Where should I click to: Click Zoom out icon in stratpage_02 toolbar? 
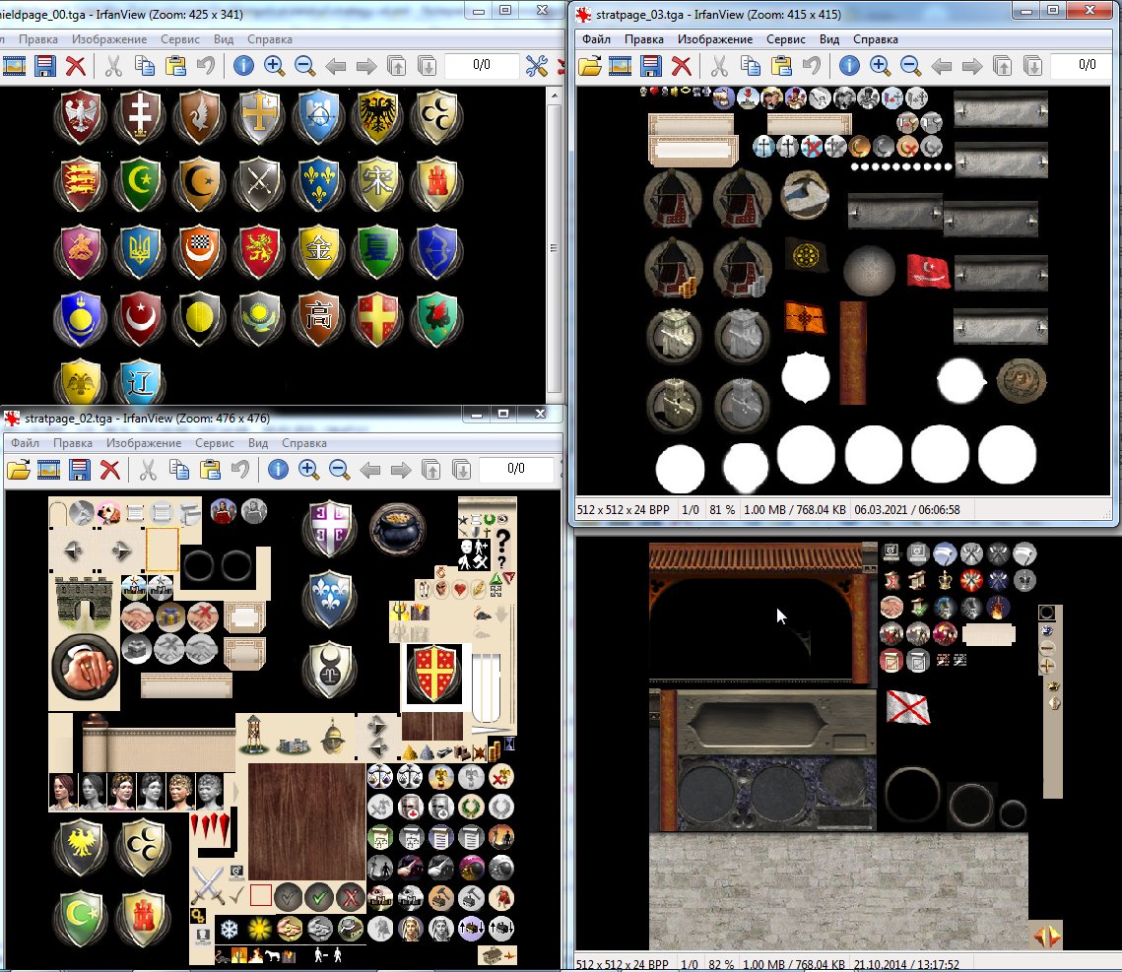(x=339, y=470)
